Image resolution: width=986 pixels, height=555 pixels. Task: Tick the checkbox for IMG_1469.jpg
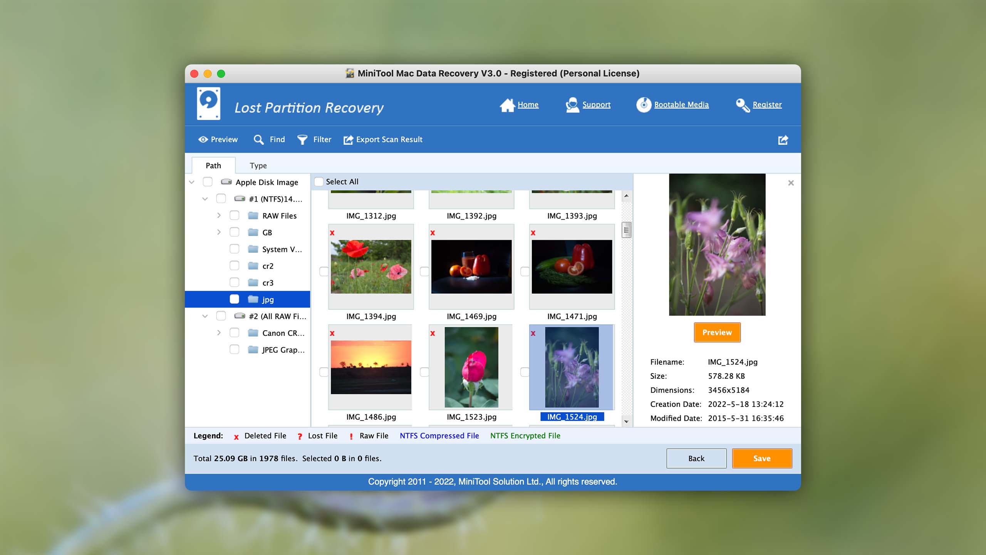(x=424, y=271)
